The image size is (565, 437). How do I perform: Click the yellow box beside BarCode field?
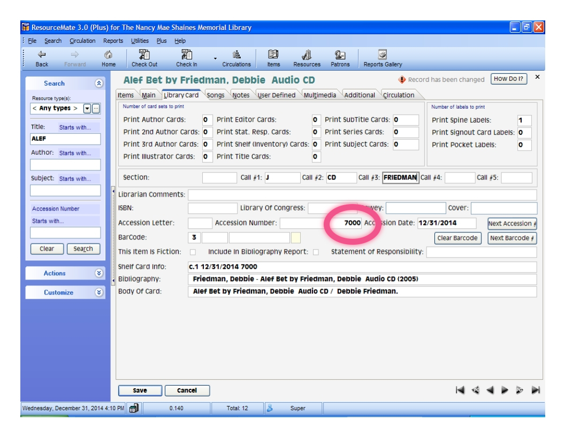click(x=296, y=238)
